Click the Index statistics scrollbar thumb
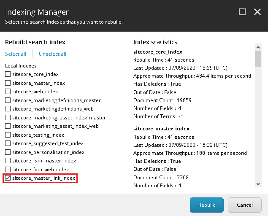This screenshot has width=268, height=216. pyautogui.click(x=258, y=59)
